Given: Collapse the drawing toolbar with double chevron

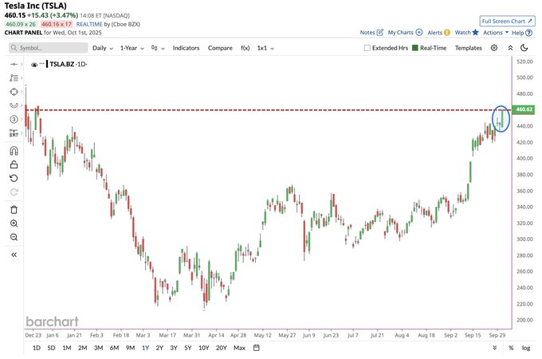Looking at the screenshot, I should [14, 255].
